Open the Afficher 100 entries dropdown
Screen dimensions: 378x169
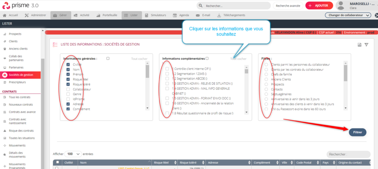coord(73,154)
